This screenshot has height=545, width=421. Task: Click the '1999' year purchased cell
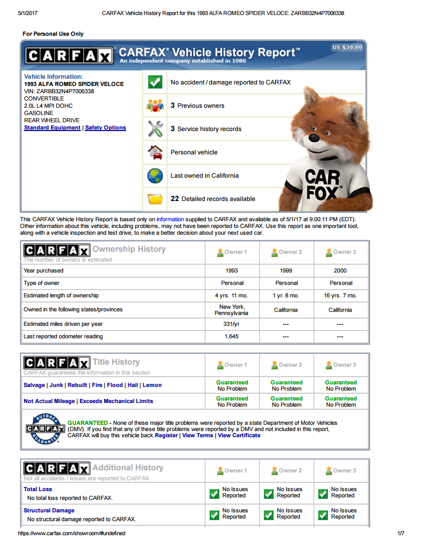point(286,270)
